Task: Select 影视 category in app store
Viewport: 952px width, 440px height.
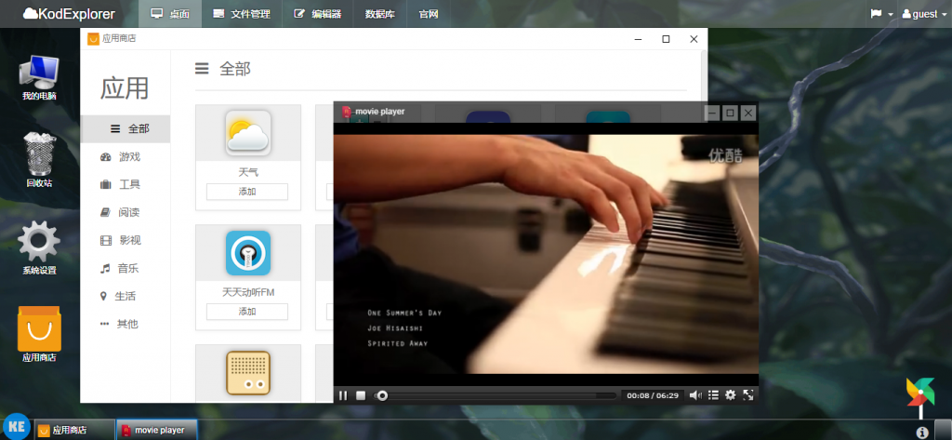Action: [126, 241]
